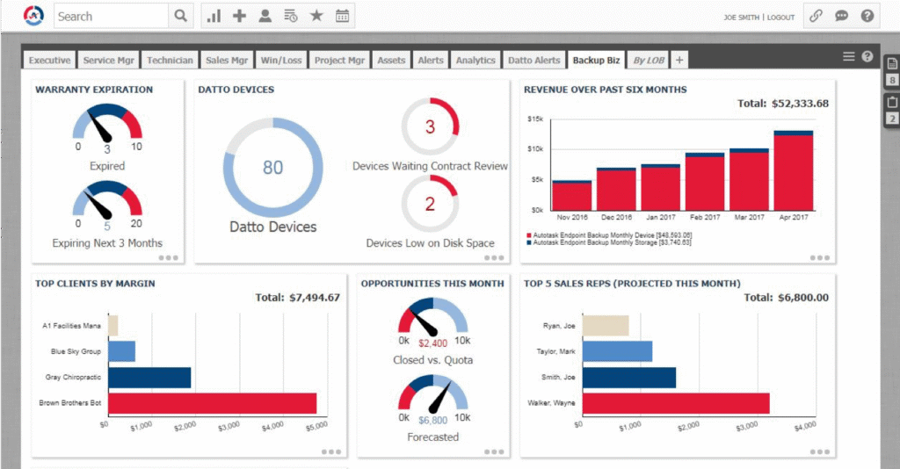Click the Total: $7,494.67 text

297,297
